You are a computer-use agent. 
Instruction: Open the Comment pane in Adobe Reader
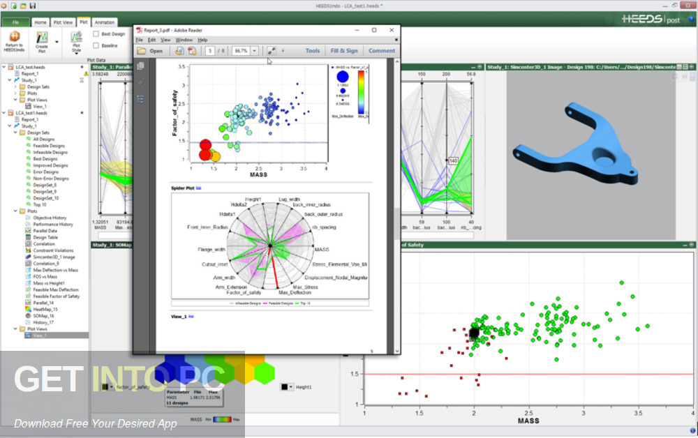coord(382,51)
